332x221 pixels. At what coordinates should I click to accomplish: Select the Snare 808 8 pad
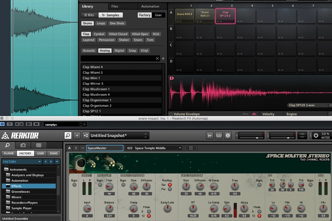(184, 16)
